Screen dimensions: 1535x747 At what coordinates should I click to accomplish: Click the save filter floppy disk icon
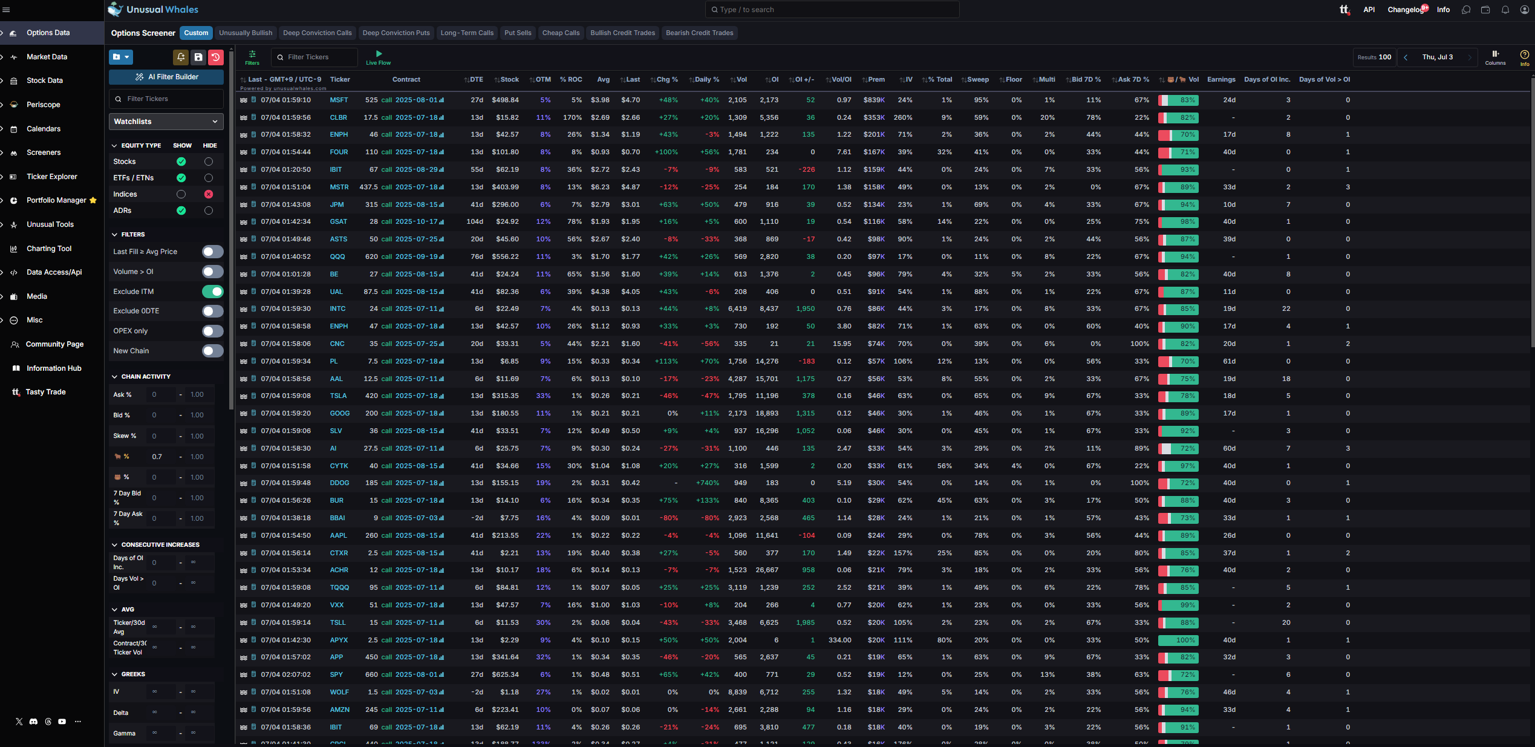coord(198,57)
